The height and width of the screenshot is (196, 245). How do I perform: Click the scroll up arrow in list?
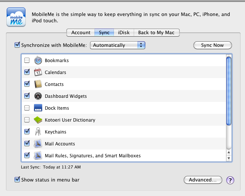(x=229, y=152)
